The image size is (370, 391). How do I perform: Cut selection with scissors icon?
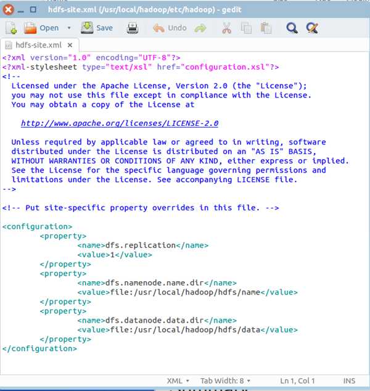pyautogui.click(x=226, y=28)
